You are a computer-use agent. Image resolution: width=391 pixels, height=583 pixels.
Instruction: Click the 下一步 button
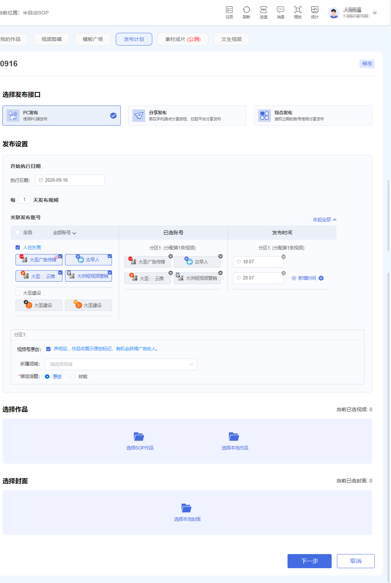tap(309, 561)
